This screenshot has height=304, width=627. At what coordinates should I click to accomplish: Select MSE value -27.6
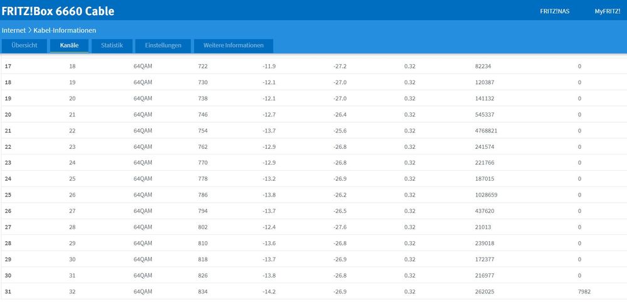(x=340, y=227)
